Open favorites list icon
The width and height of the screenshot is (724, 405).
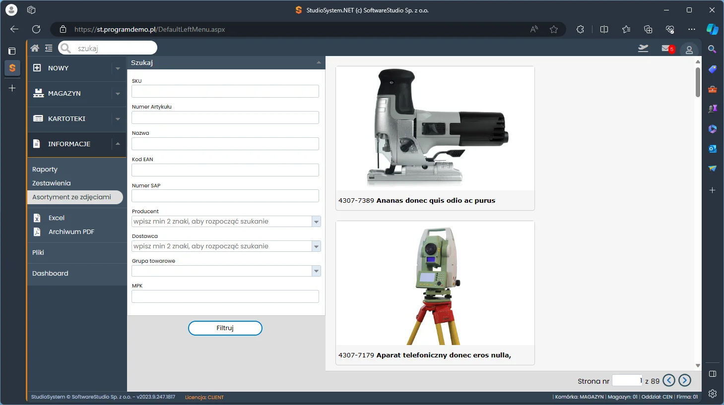(626, 29)
